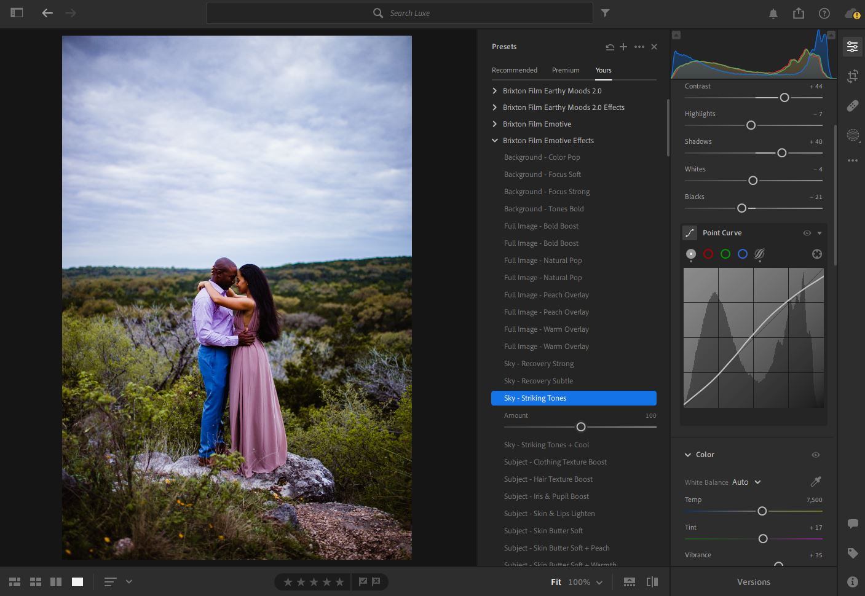Viewport: 865px width, 596px height.
Task: Open the Masking tool
Action: click(853, 135)
